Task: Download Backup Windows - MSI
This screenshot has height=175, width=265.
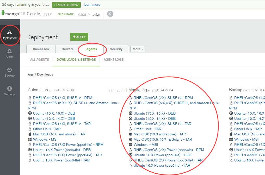Action: [246, 140]
